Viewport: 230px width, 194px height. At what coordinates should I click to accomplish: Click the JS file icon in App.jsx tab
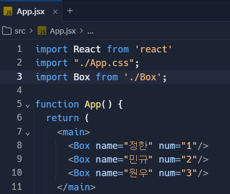pyautogui.click(x=8, y=12)
